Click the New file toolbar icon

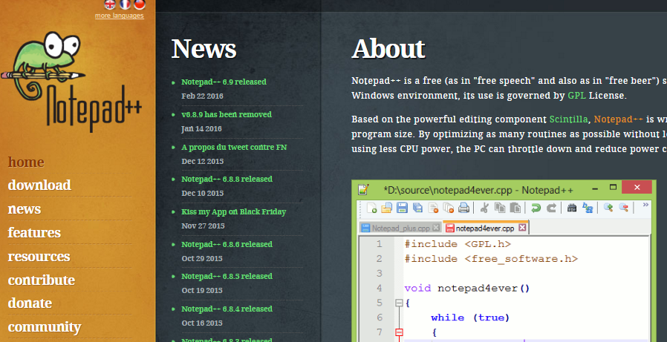(372, 207)
